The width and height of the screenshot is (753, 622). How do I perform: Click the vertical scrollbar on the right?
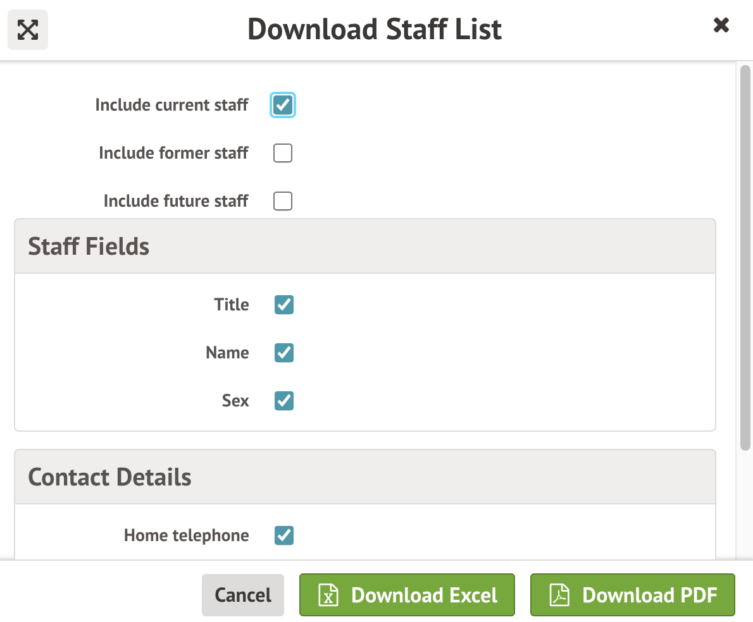click(x=745, y=253)
